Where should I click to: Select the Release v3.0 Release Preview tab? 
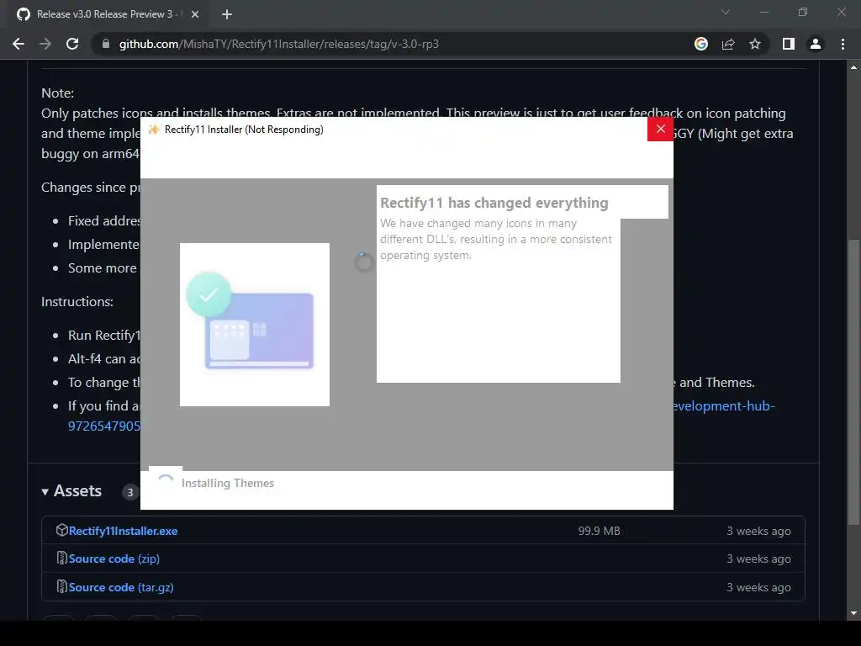(x=104, y=14)
